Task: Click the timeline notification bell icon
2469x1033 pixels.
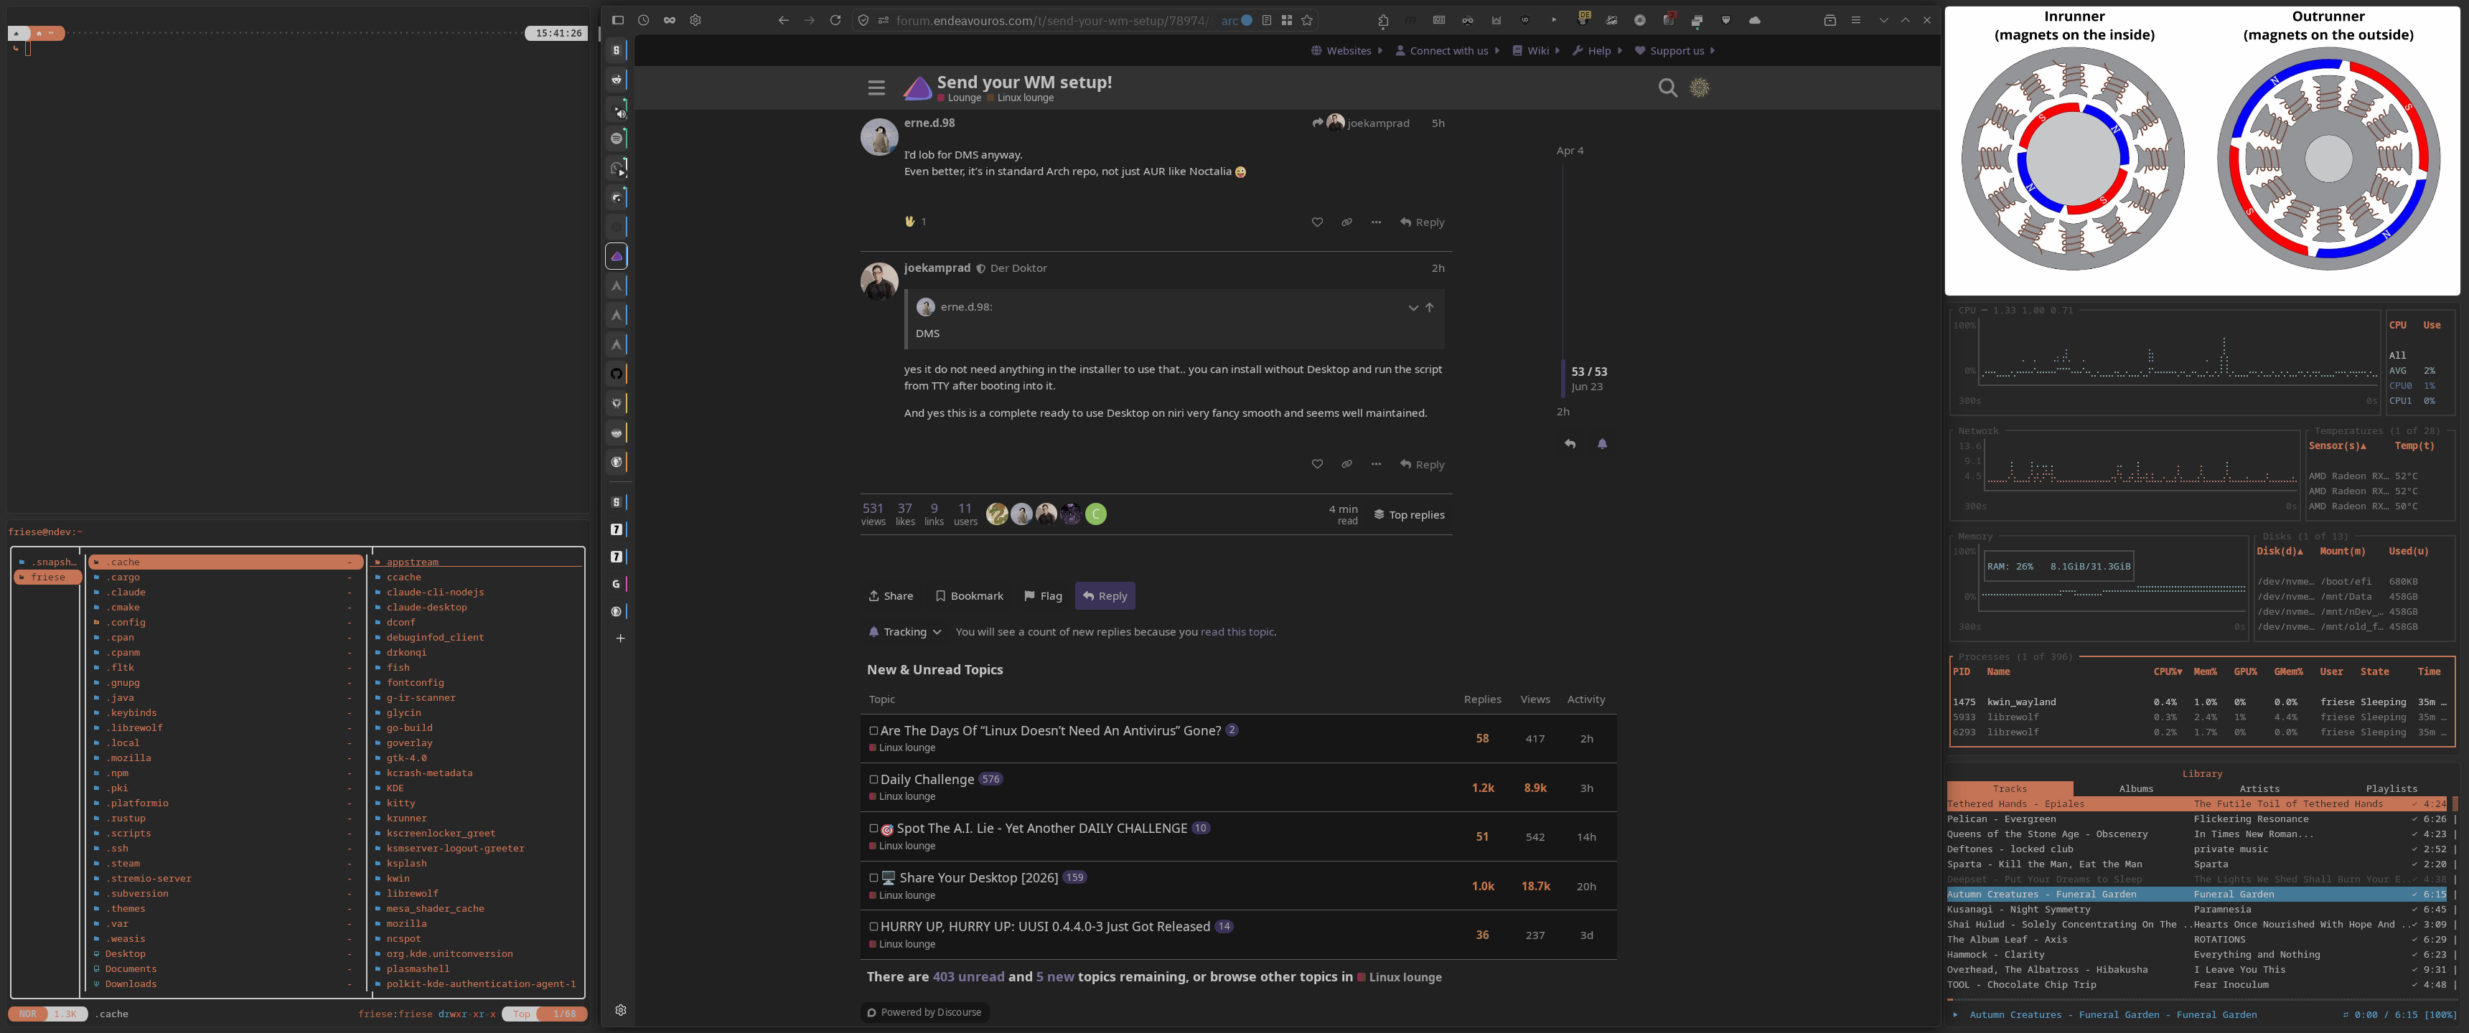Action: [1601, 443]
